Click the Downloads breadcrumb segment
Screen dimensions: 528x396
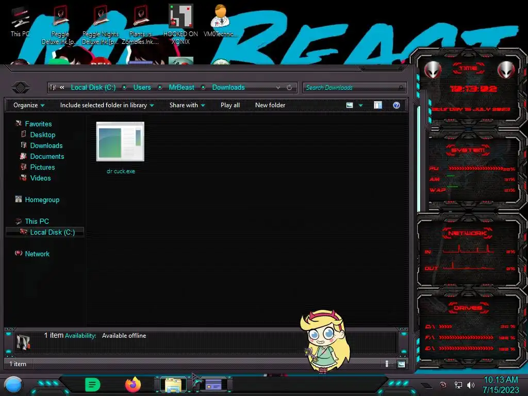228,88
